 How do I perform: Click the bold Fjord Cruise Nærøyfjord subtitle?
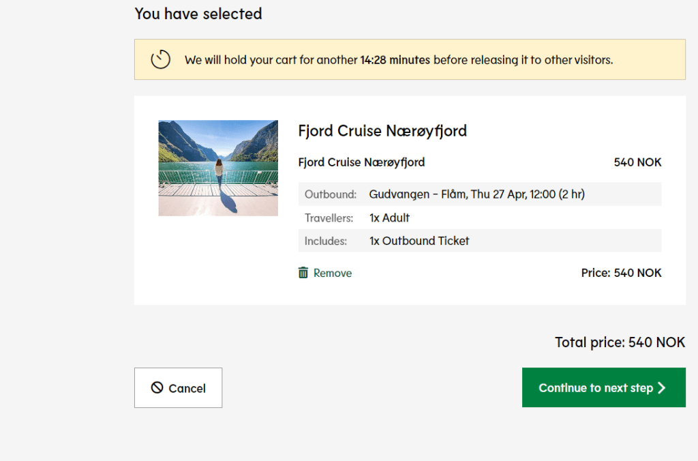pos(361,162)
